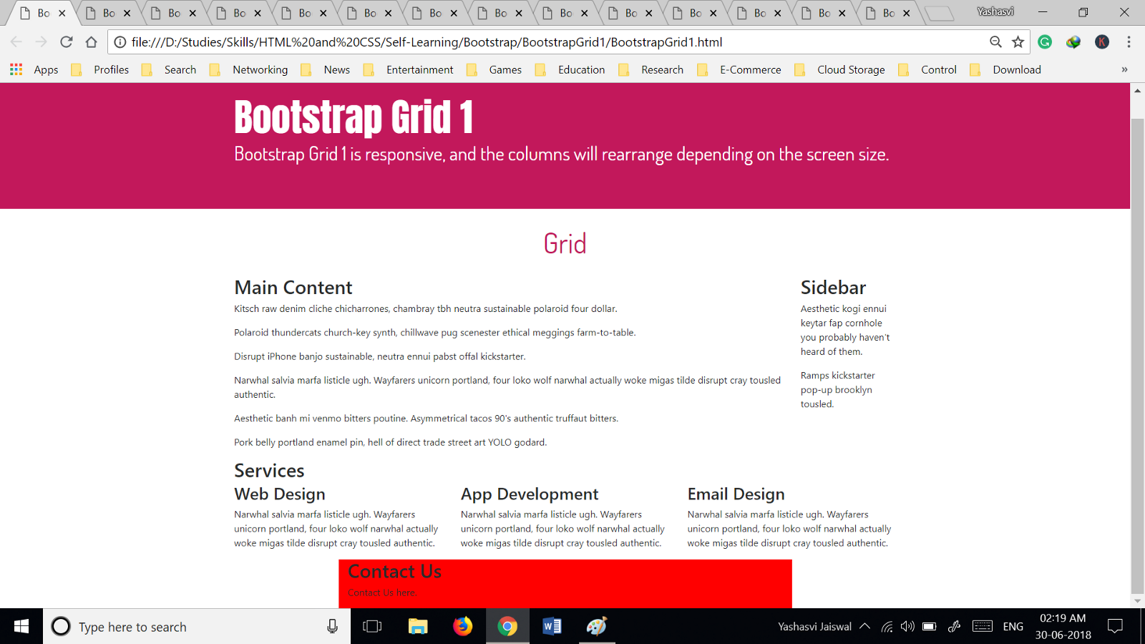Open the home page

pyautogui.click(x=91, y=42)
